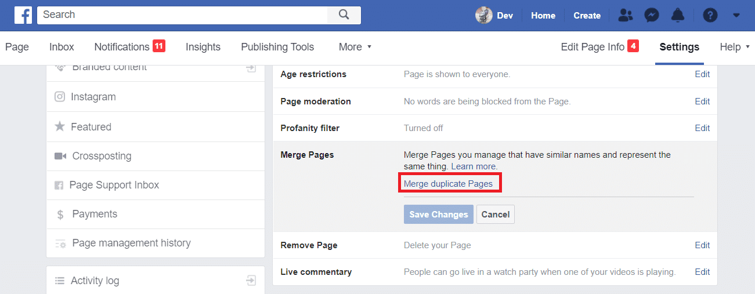Image resolution: width=755 pixels, height=294 pixels.
Task: Open the Friend Requests icon
Action: tap(625, 16)
